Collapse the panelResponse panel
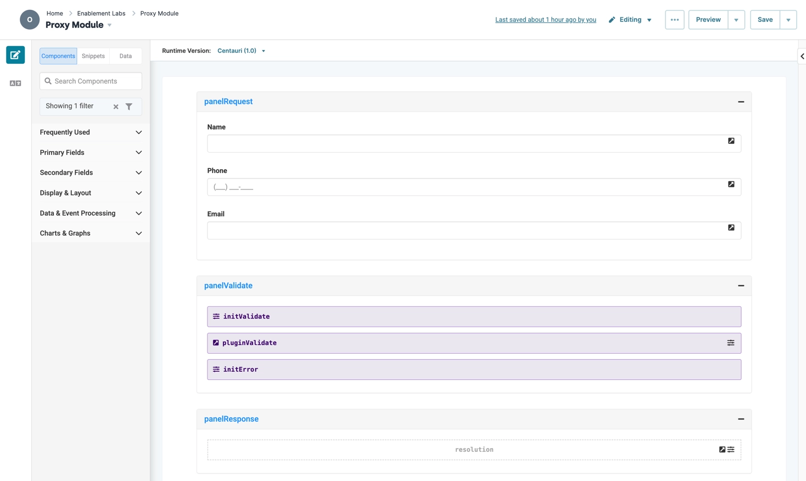Image resolution: width=806 pixels, height=481 pixels. [741, 419]
